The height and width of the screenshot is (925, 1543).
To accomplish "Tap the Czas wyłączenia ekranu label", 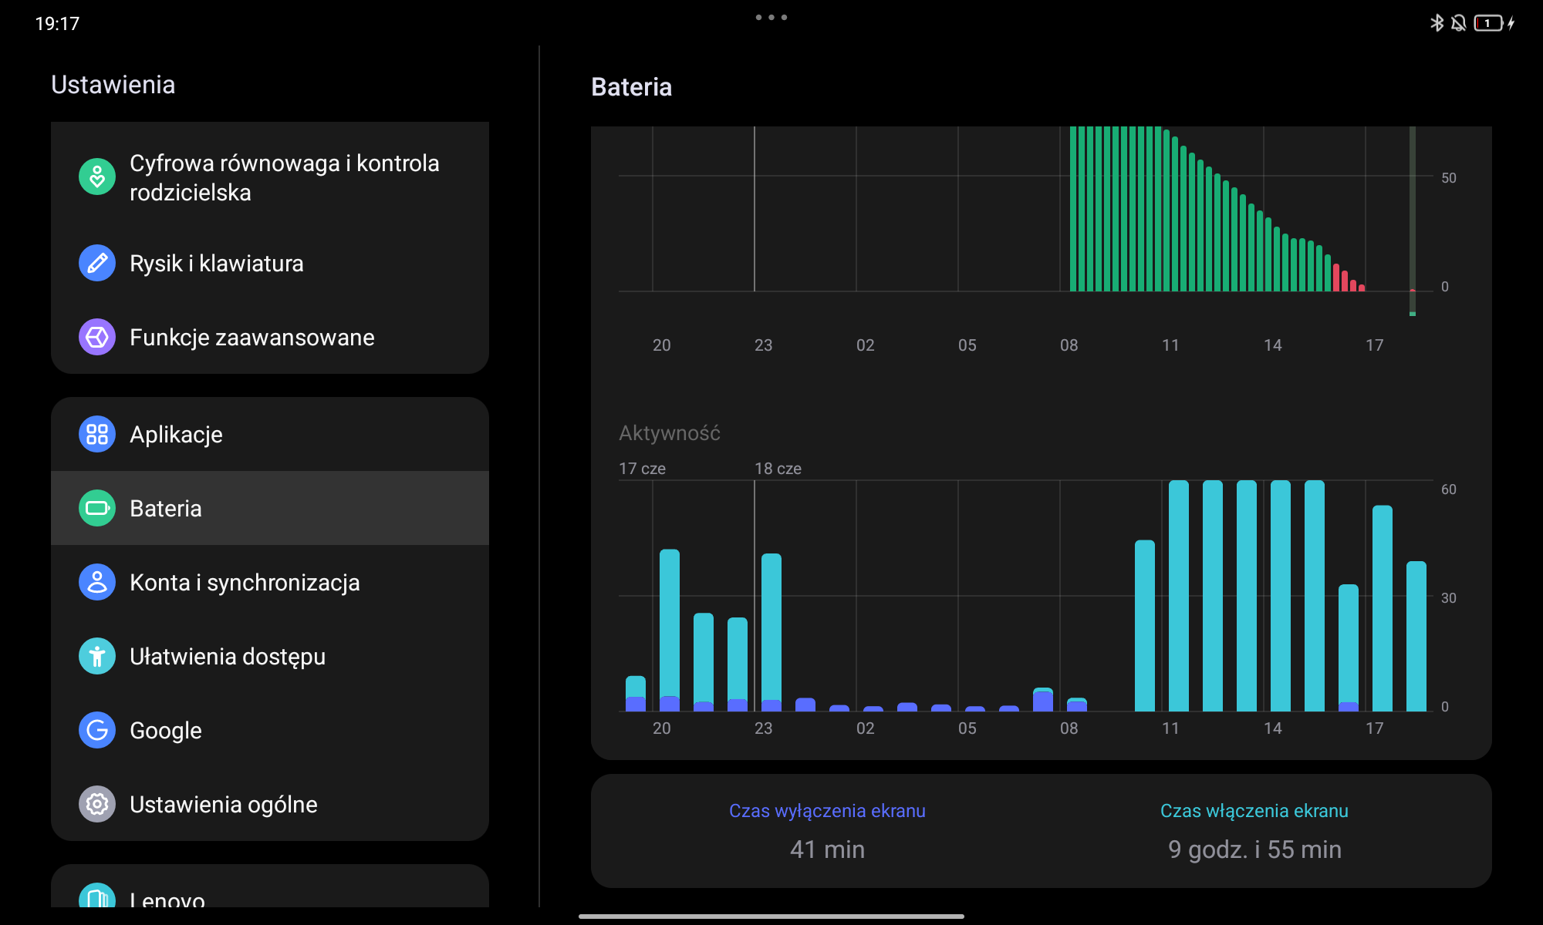I will (x=827, y=811).
